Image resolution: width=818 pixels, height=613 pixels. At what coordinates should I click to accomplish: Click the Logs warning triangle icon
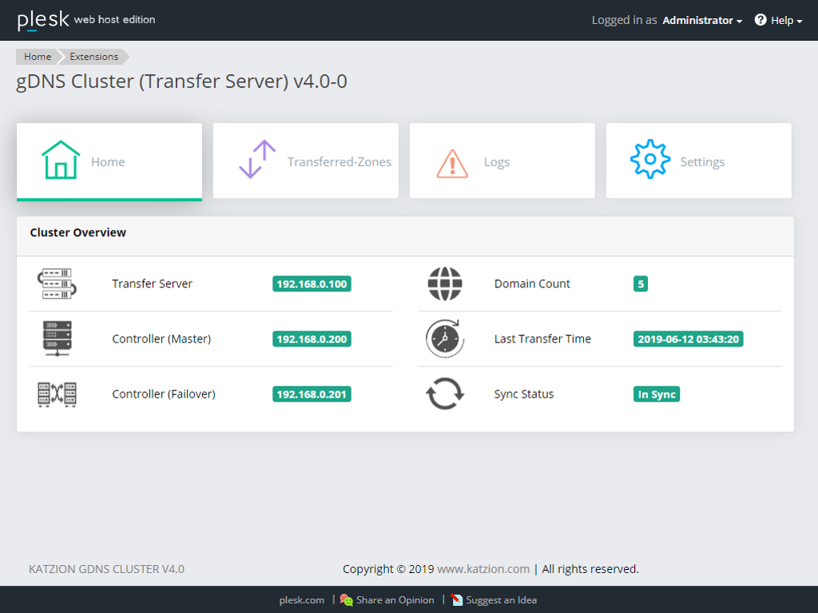tap(452, 164)
